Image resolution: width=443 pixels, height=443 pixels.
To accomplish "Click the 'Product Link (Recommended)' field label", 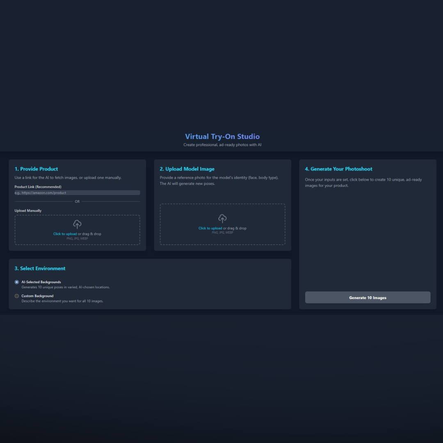I will coord(38,187).
